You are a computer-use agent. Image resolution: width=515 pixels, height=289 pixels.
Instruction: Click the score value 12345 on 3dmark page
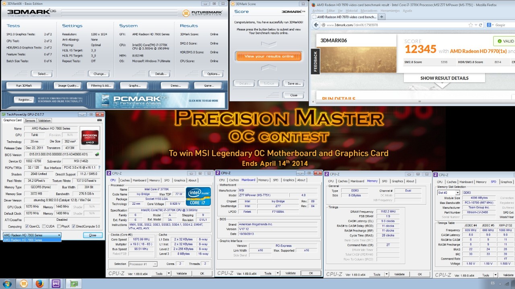[x=420, y=49]
